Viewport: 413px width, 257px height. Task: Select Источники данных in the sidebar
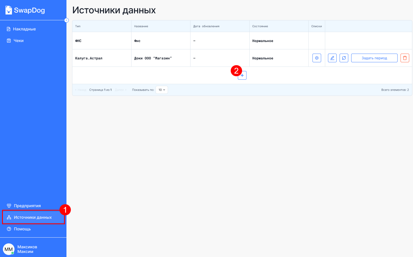(33, 217)
